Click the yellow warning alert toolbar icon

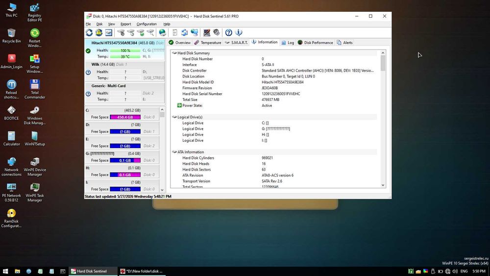coord(99,32)
